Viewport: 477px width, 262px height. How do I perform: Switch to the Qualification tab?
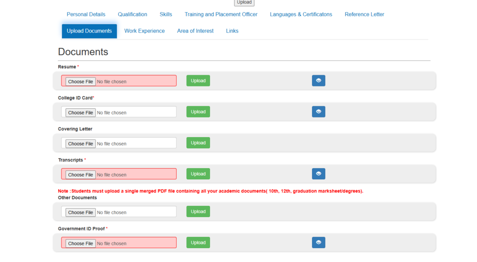132,14
